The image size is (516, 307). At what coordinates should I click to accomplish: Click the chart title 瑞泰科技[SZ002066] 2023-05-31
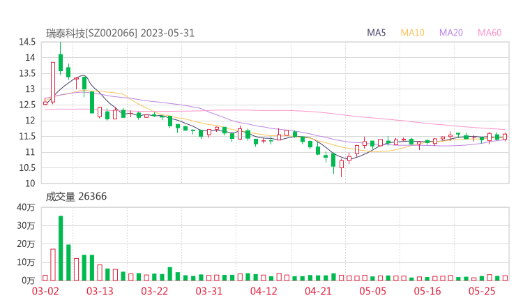[x=120, y=33]
